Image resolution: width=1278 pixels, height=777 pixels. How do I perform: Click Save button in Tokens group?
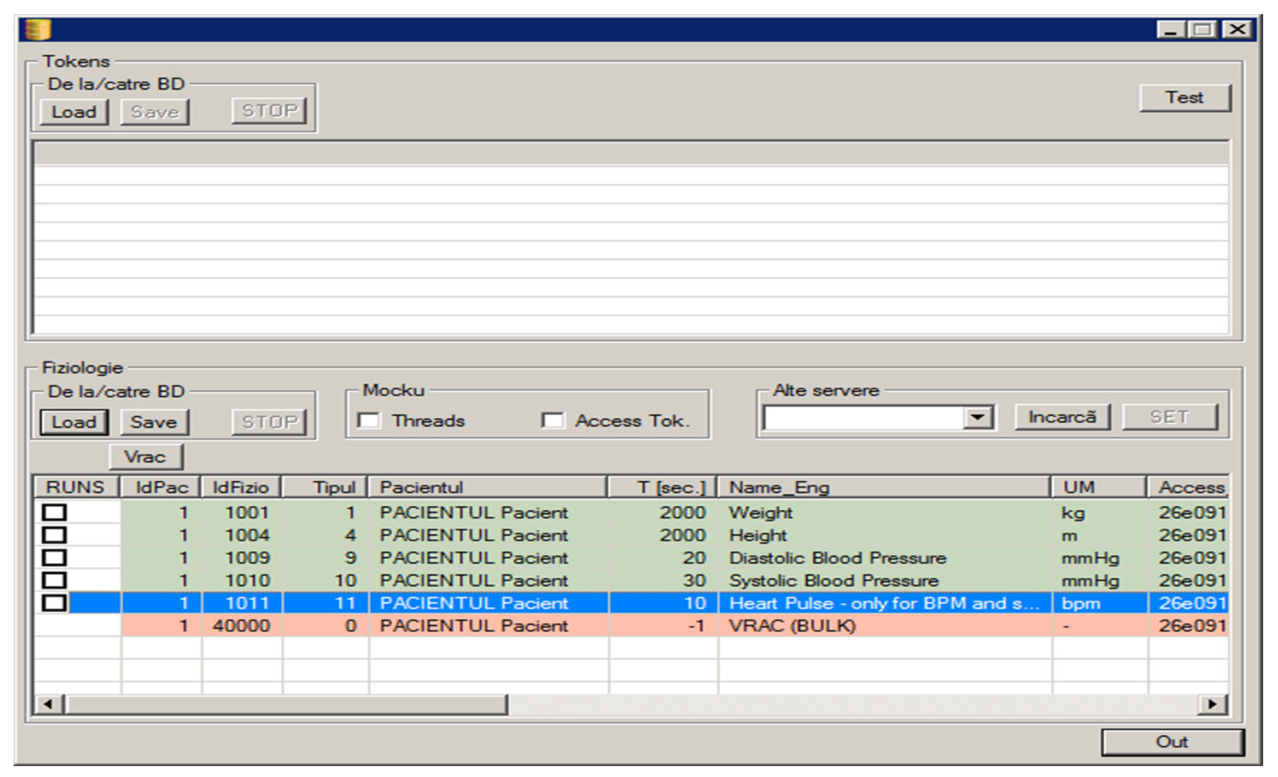pos(155,112)
